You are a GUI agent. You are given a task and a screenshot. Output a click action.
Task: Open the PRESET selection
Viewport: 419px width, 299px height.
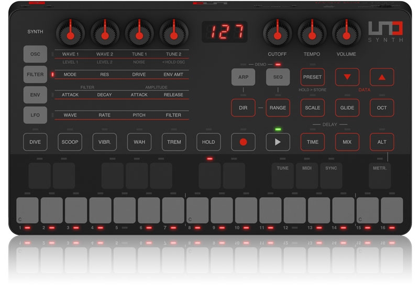pyautogui.click(x=312, y=77)
